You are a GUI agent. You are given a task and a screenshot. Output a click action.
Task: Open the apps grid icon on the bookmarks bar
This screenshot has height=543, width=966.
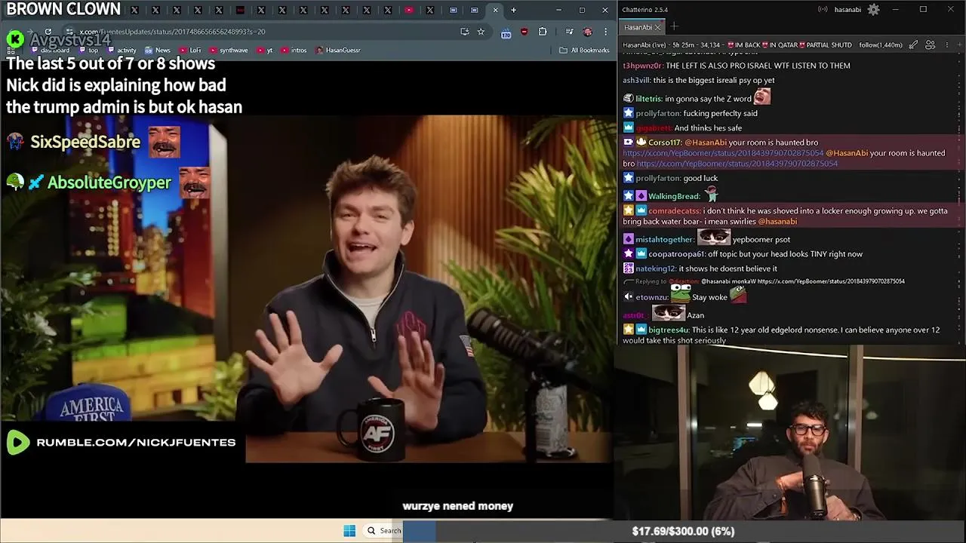[11, 51]
